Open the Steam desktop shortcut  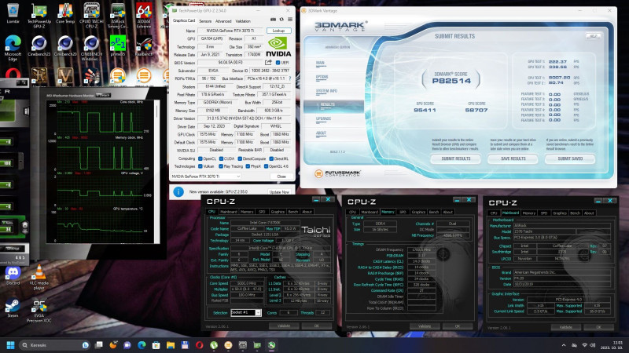coord(13,308)
